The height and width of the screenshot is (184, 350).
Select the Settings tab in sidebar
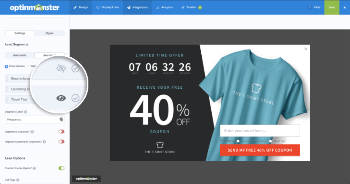20,33
